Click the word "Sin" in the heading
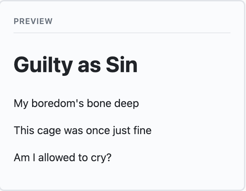The height and width of the screenshot is (191, 246). pos(122,65)
